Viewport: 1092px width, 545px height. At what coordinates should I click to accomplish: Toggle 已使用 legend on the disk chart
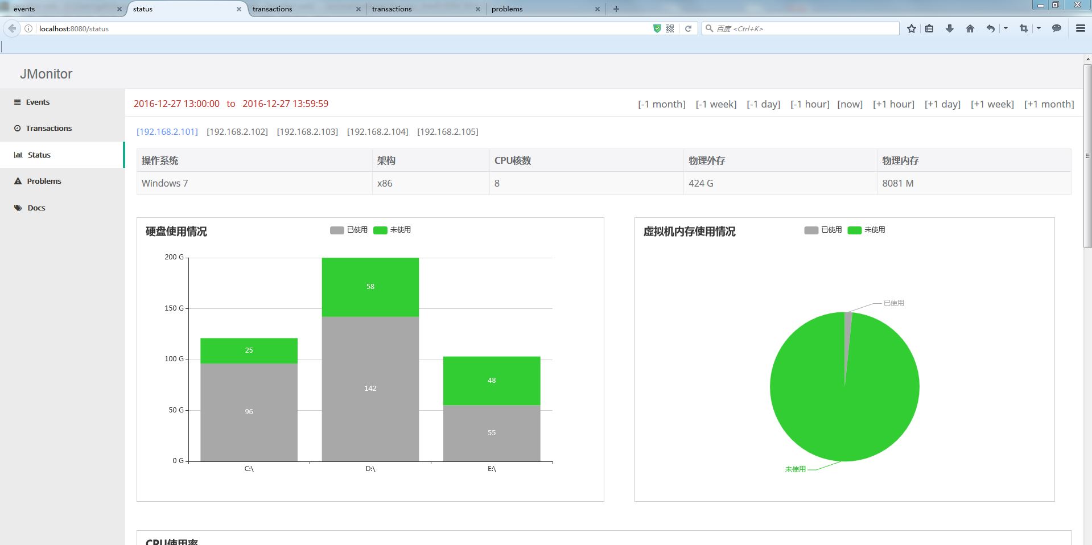(x=349, y=230)
